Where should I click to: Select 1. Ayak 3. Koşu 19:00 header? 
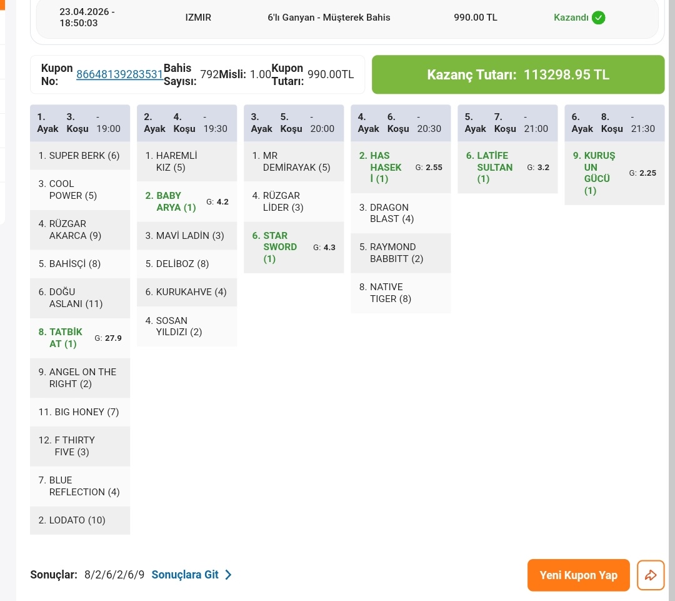pos(80,123)
